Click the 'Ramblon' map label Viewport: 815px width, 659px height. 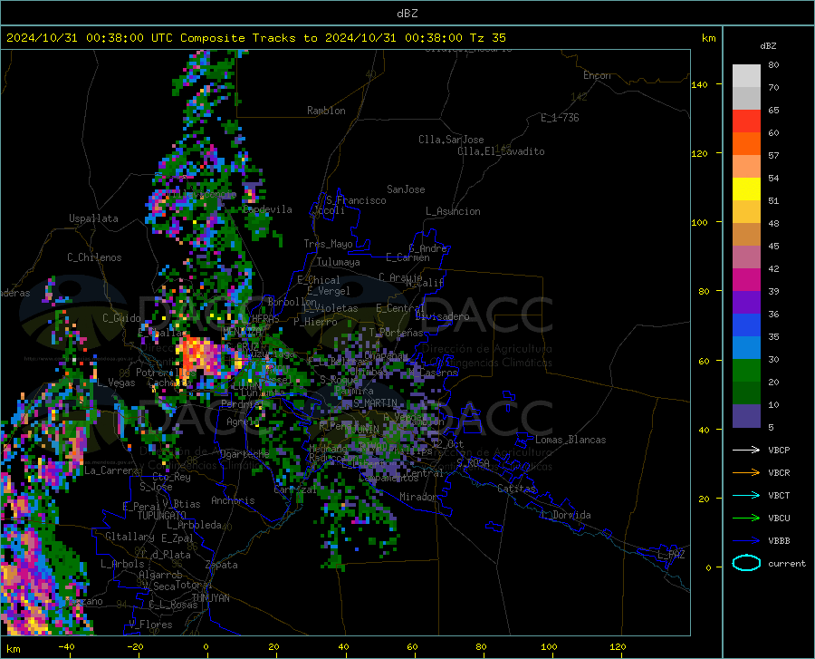(x=326, y=111)
